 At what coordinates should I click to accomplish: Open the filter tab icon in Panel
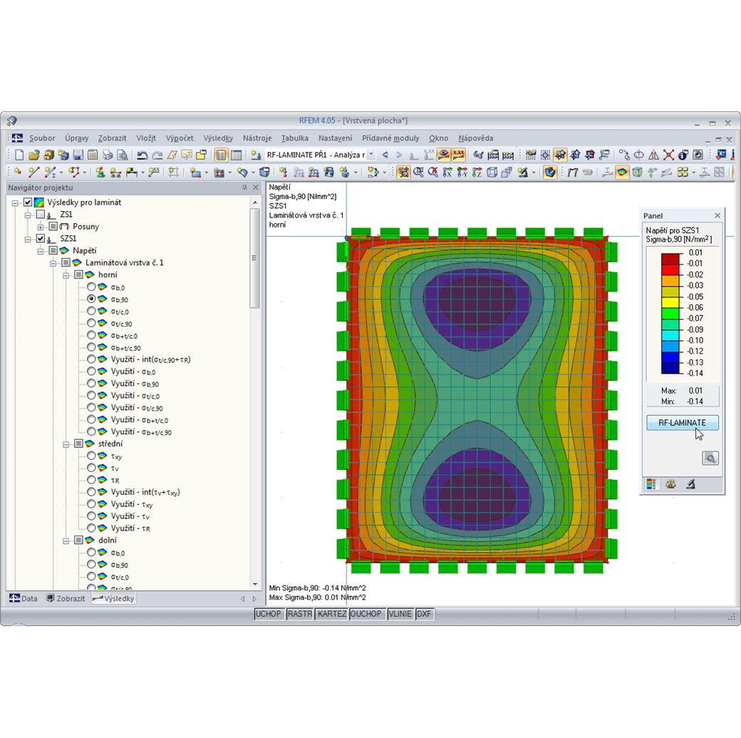pos(691,484)
